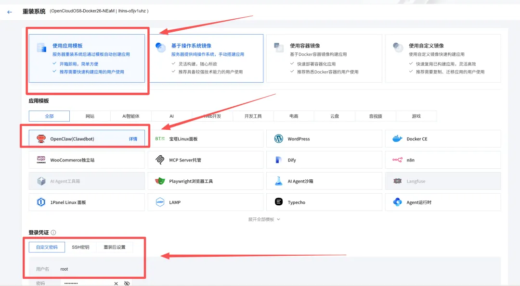Click the 使用自定义镜像 card icon
Screen dimensions: 520x286
click(x=398, y=48)
